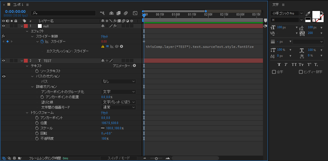Select the コンポ 1 timeline tab
This screenshot has height=161, width=328.
18,5
